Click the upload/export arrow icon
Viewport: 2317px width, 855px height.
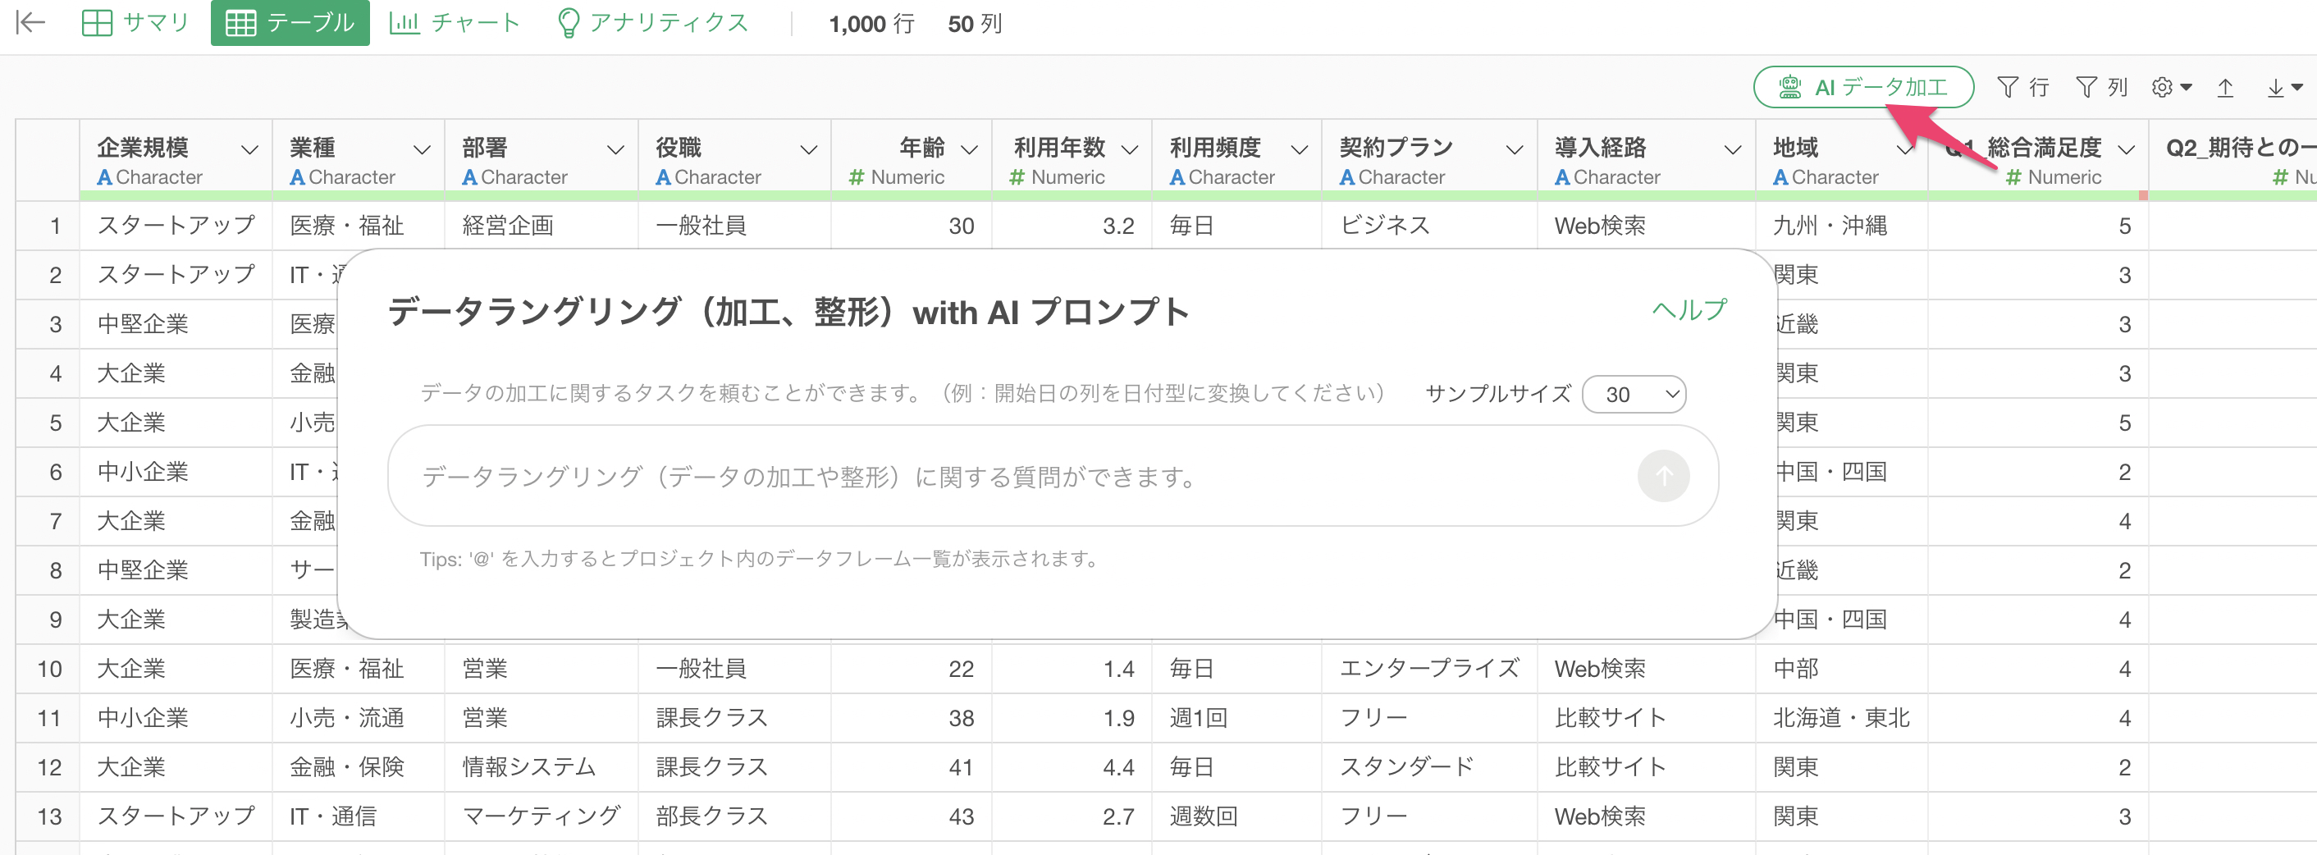click(x=2225, y=87)
